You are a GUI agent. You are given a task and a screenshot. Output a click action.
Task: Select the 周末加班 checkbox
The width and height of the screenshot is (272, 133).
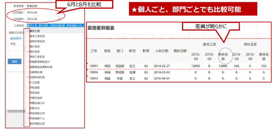(28, 93)
